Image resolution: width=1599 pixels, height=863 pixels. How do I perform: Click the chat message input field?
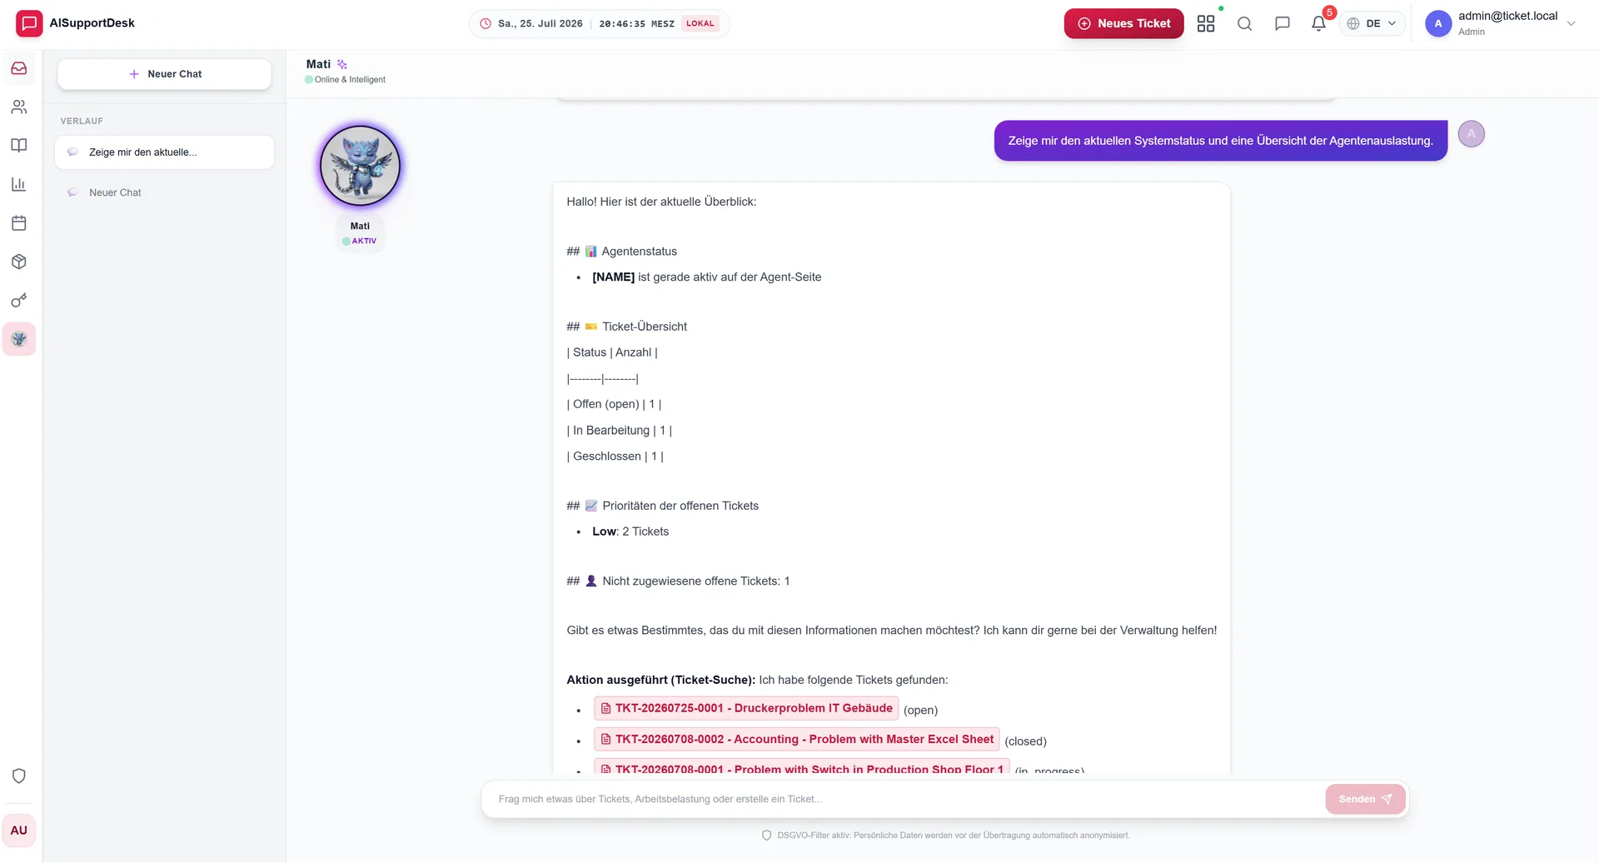[904, 799]
